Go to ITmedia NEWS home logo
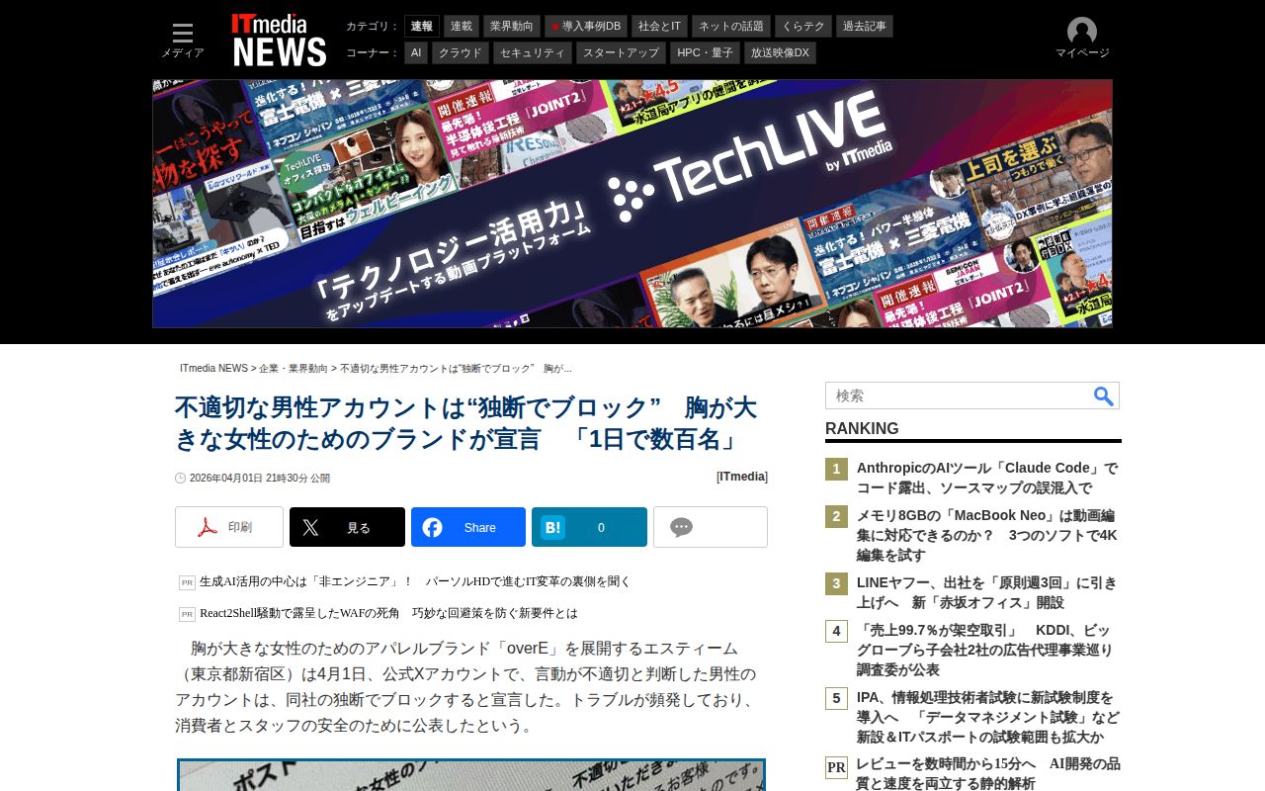 [x=279, y=40]
